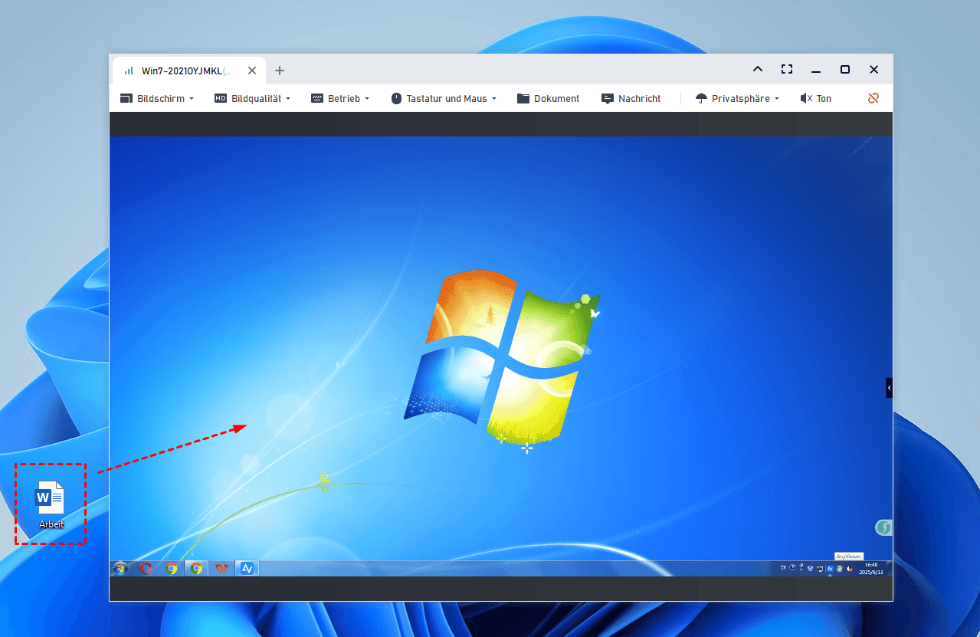Open the Bildschirm dropdown menu
980x637 pixels.
157,98
